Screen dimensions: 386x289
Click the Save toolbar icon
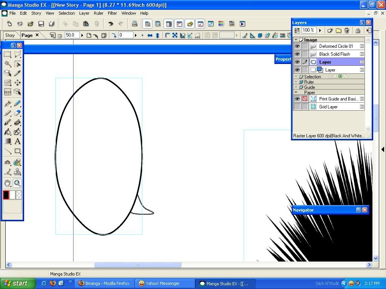[41, 24]
